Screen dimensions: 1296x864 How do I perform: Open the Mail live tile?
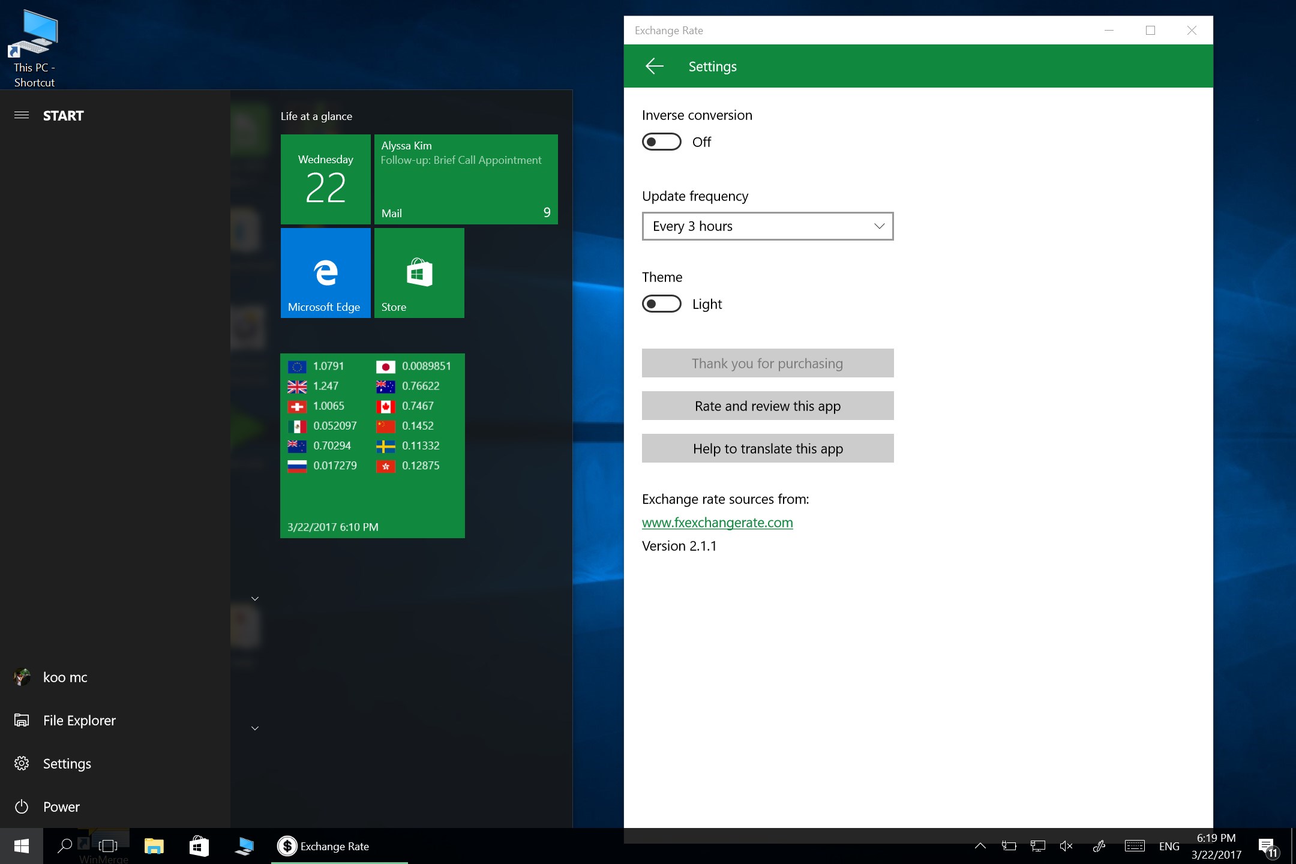point(466,179)
